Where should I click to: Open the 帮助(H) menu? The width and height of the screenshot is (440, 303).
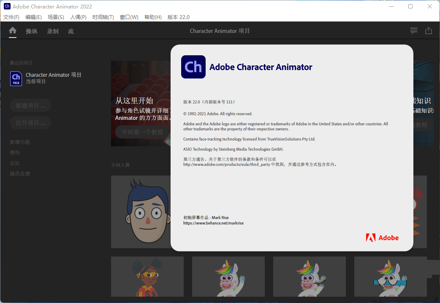pyautogui.click(x=153, y=17)
